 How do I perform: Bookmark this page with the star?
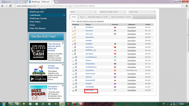pyautogui.click(x=182, y=6)
